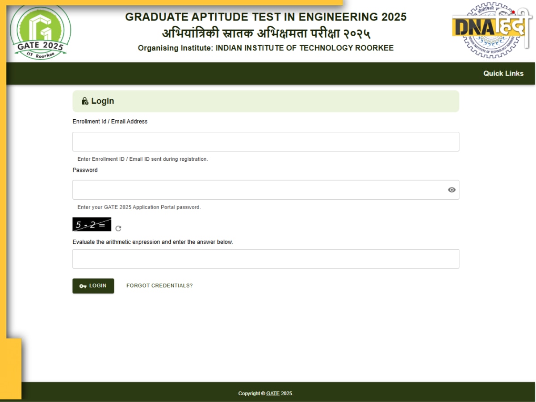
Task: Click the Hindi title line under the main heading
Action: [x=266, y=33]
